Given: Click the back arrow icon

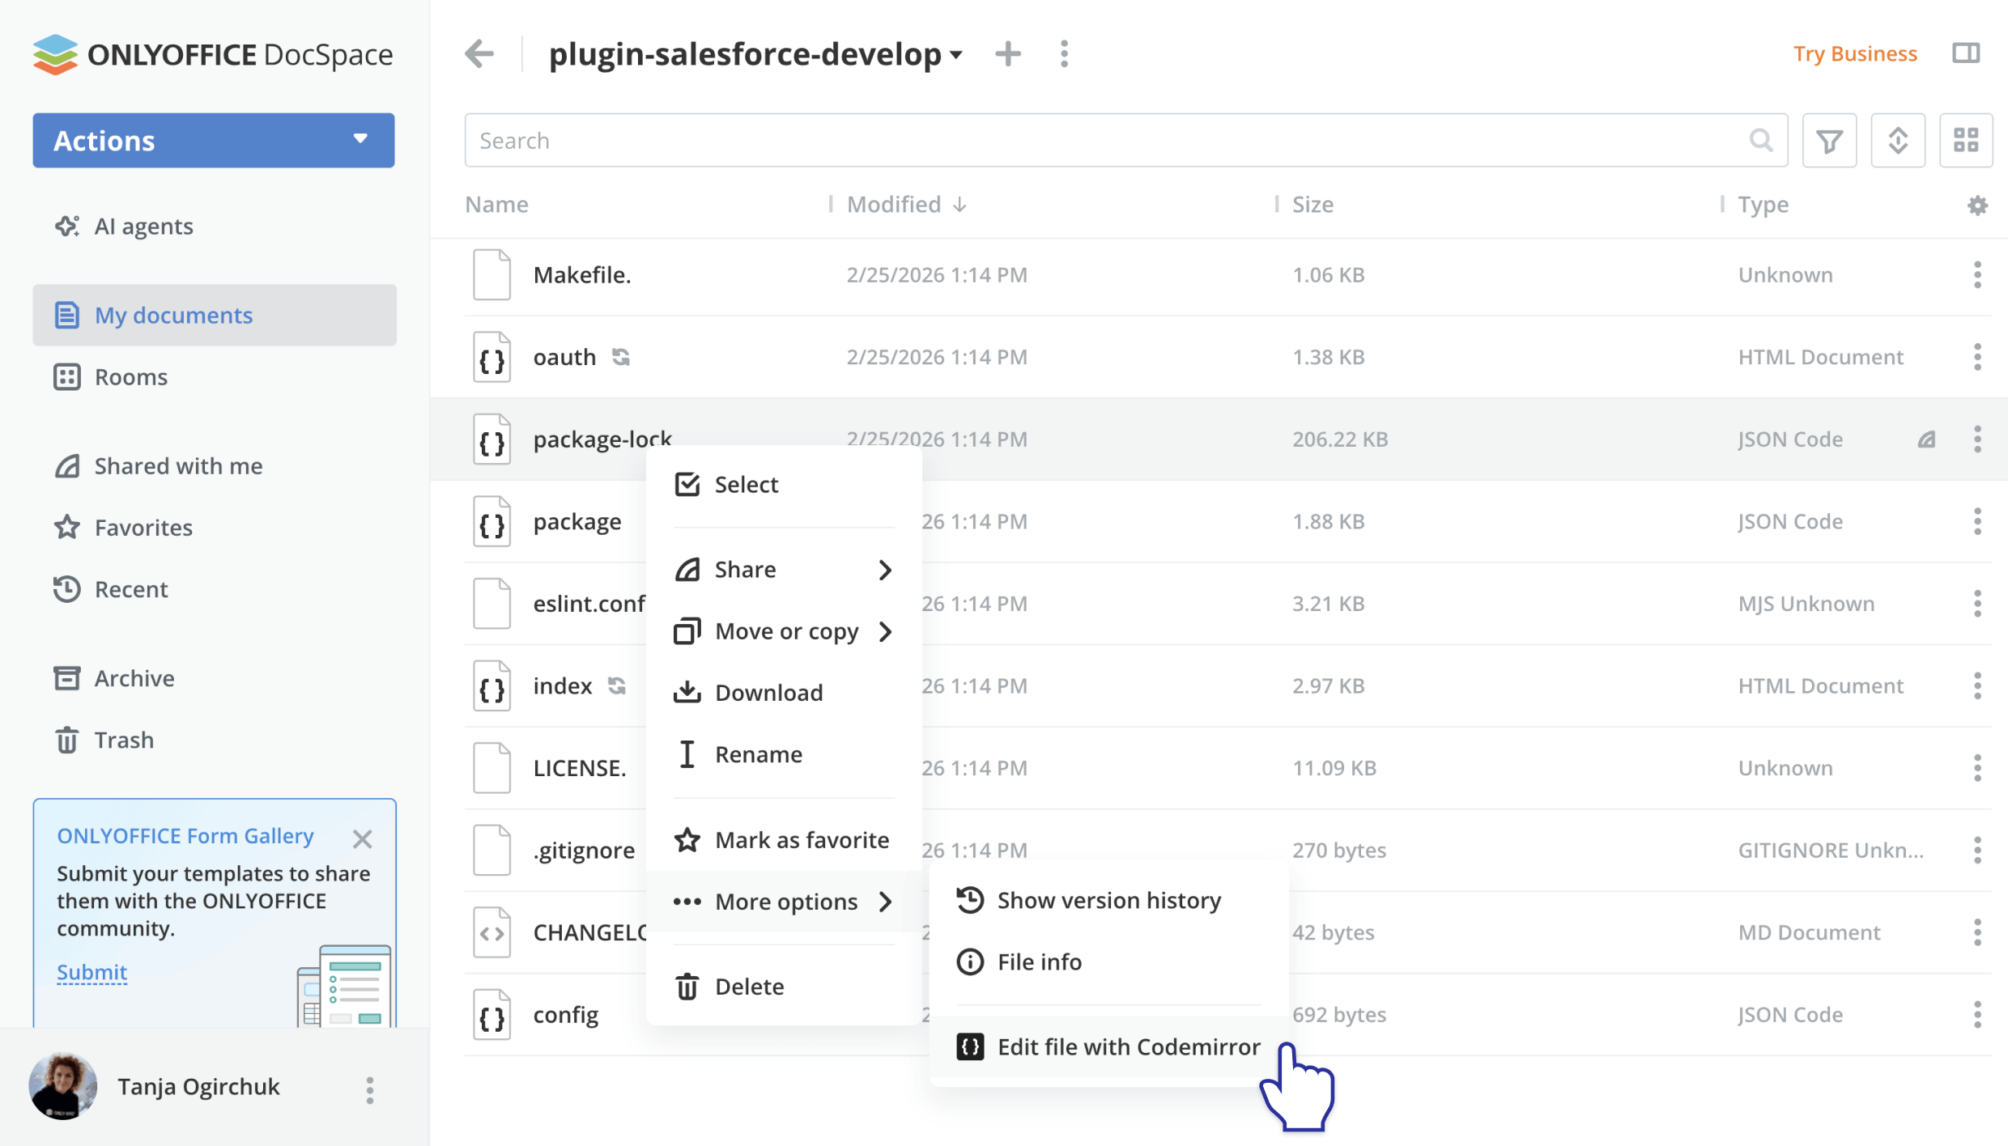Looking at the screenshot, I should (x=479, y=54).
